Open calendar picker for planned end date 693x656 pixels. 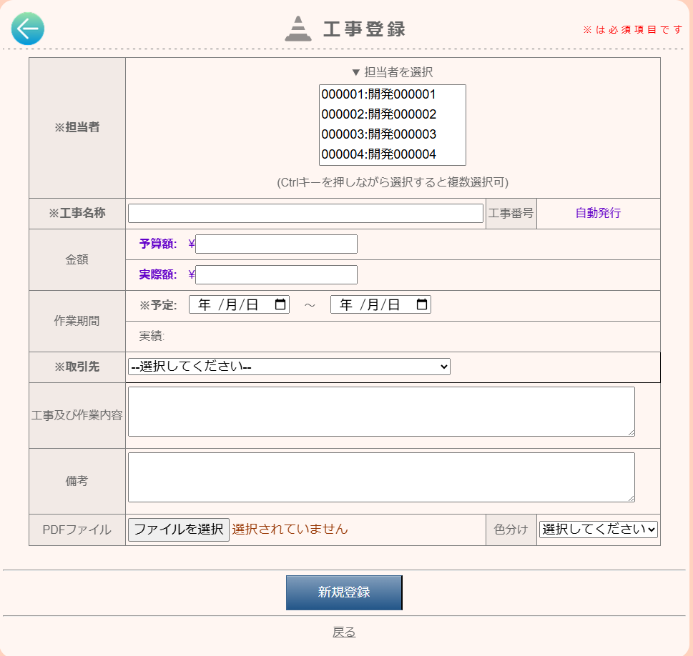[x=422, y=305]
